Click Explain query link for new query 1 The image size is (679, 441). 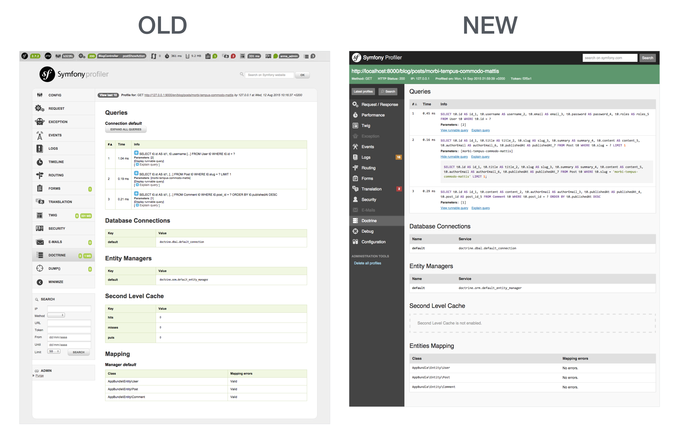click(x=480, y=130)
